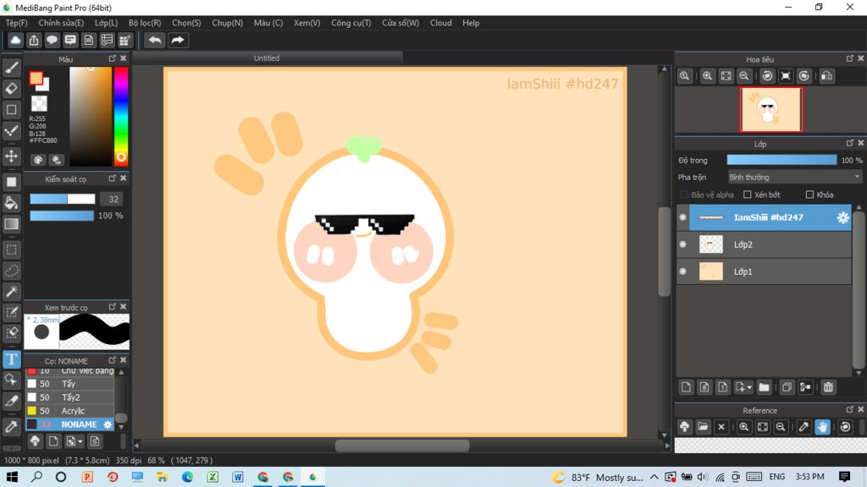The width and height of the screenshot is (867, 487).
Task: Open the Chỉnh sửa(E) menu
Action: point(61,23)
